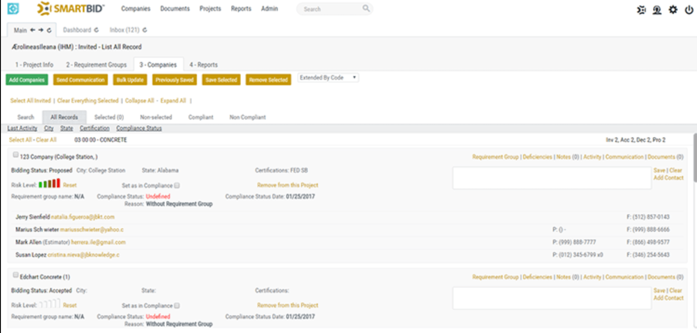697x333 pixels.
Task: Click the search magnifier icon
Action: pos(366,8)
